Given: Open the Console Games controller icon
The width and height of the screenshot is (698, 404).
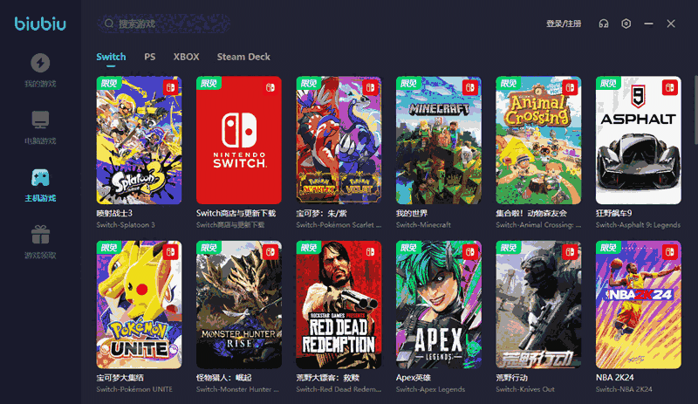Looking at the screenshot, I should click(x=40, y=178).
